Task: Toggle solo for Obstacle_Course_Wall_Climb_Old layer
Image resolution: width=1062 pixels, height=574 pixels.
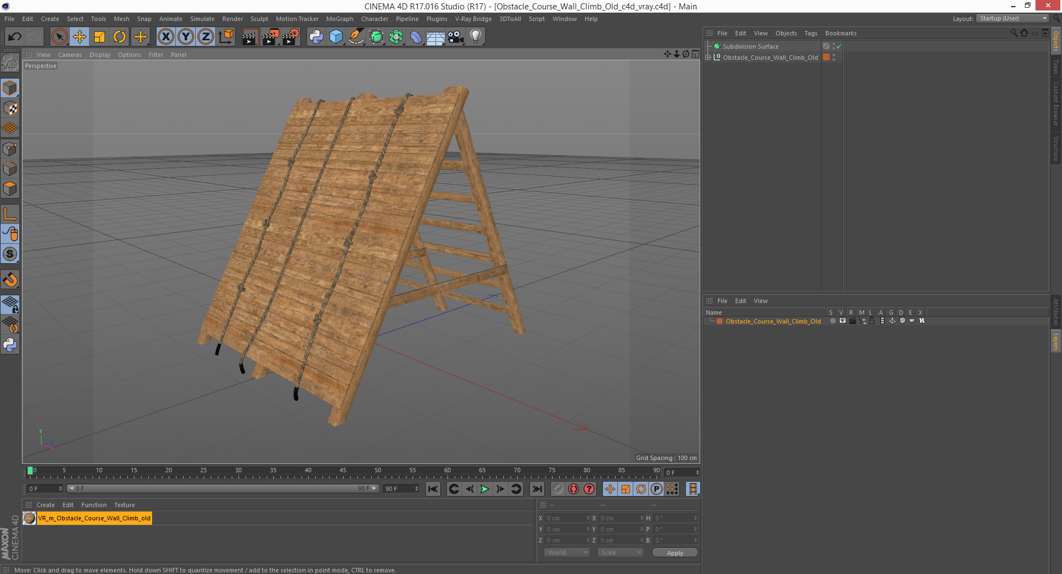Action: [832, 321]
